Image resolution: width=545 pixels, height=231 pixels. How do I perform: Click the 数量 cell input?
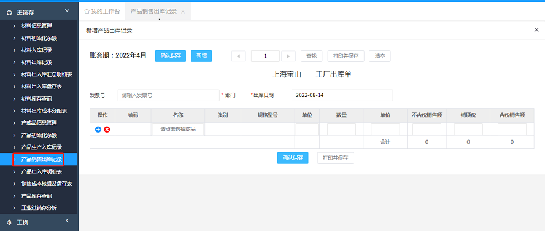tap(341, 130)
